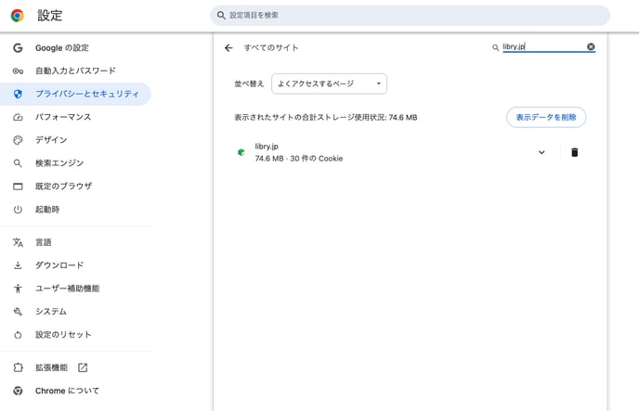Click the wrench icon for system
Screen dimensions: 639x411
[18, 312]
